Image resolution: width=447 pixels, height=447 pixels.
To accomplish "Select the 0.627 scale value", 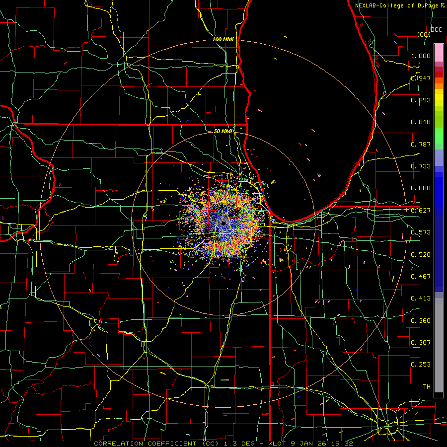I will (x=421, y=211).
